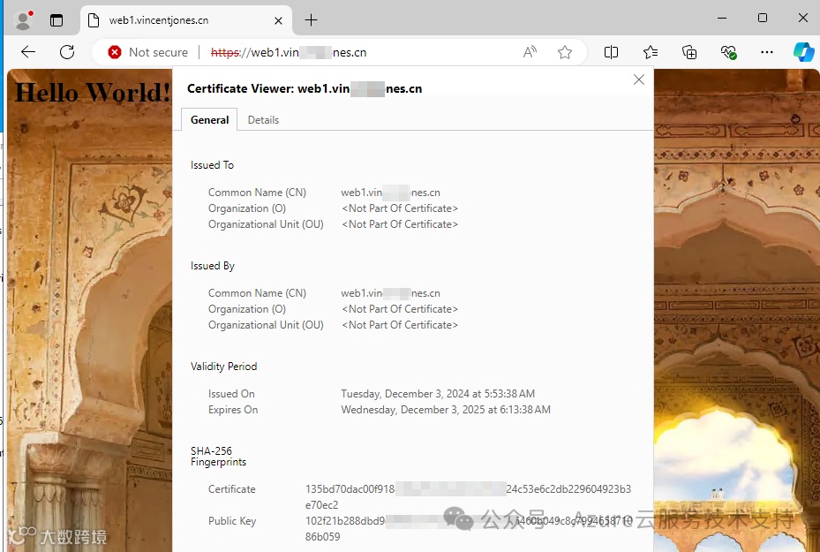Viewport: 820px width, 552px height.
Task: Close the web1.vincentjones.cn tab
Action: pos(278,20)
